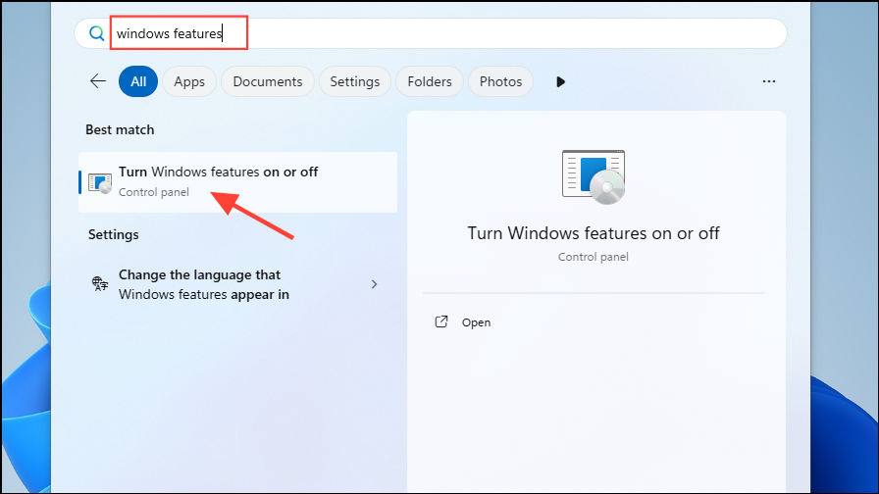
Task: Click the Best match heading
Action: [x=120, y=130]
